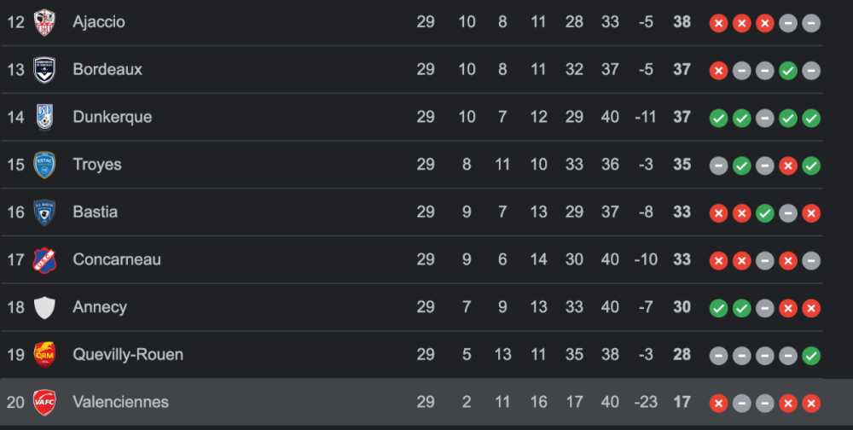Click the Annecy shield placeholder icon
Viewport: 853px width, 430px height.
click(x=44, y=307)
